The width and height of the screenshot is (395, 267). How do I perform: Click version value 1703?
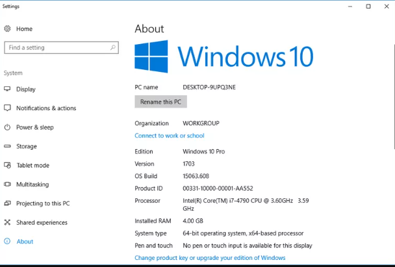tap(188, 164)
